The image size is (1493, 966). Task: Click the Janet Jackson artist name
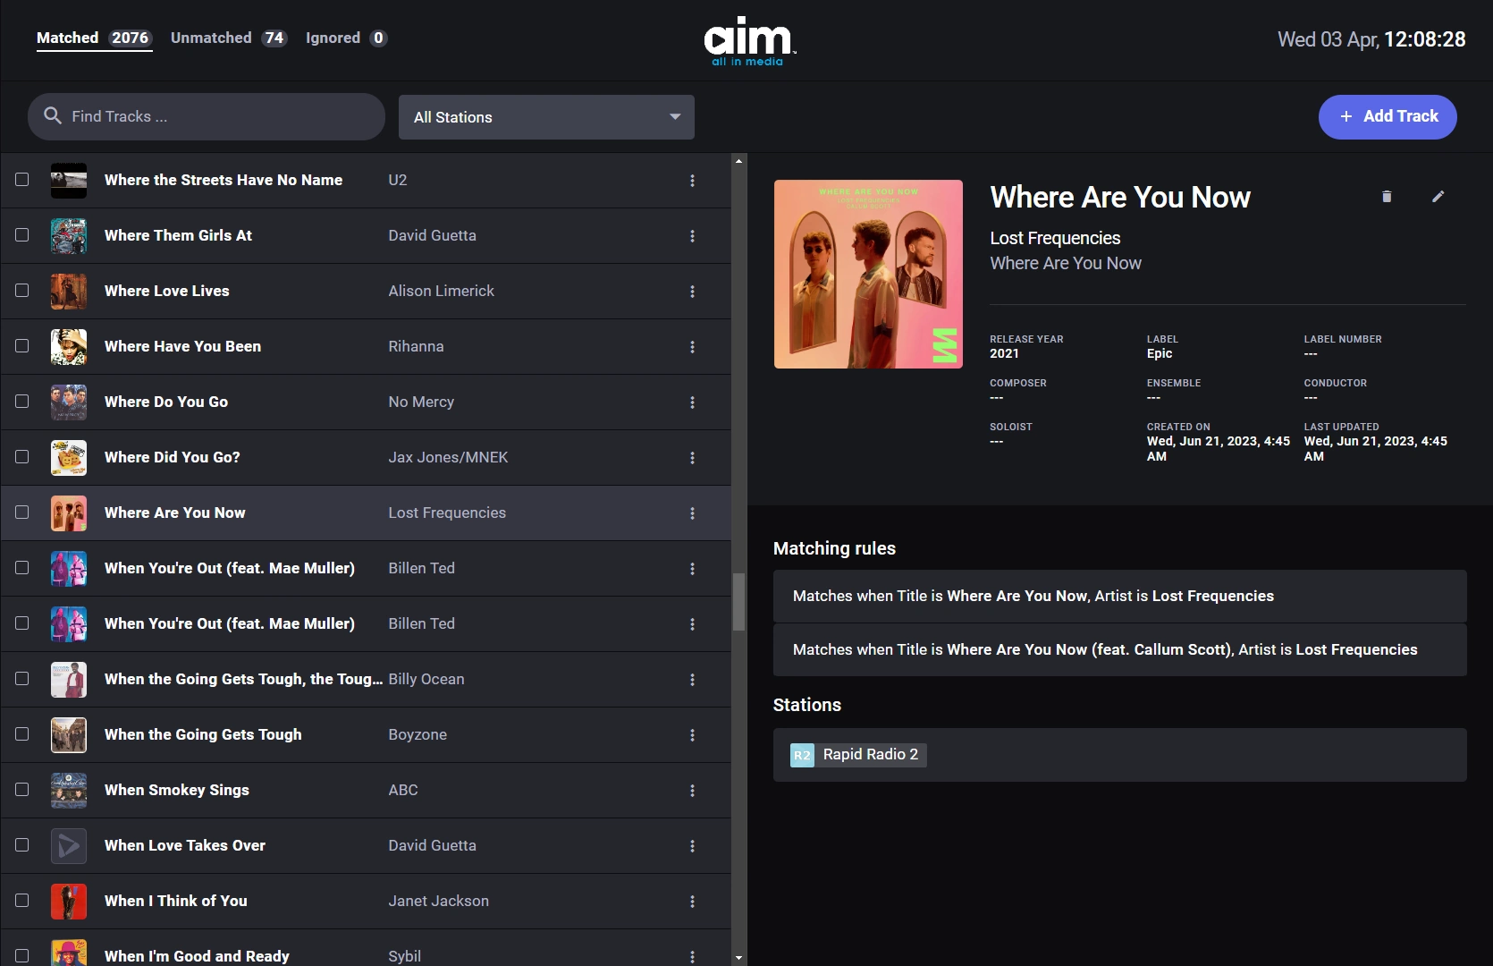click(438, 901)
